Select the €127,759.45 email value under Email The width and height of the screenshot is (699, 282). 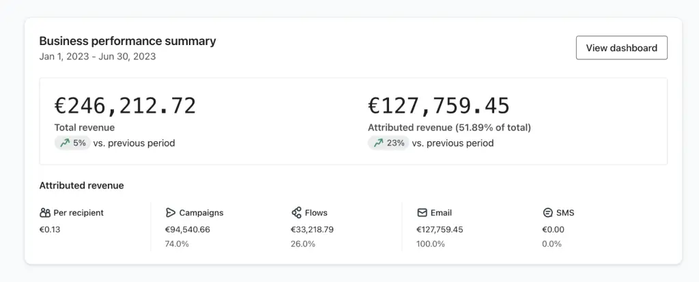coord(440,230)
